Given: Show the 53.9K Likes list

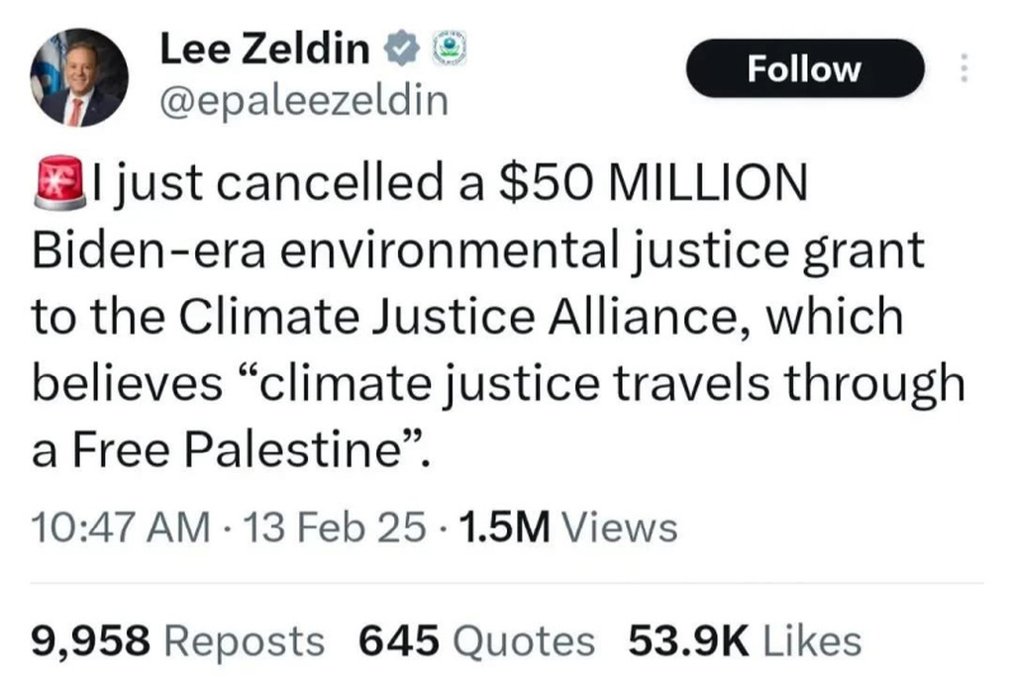Looking at the screenshot, I should [x=745, y=640].
